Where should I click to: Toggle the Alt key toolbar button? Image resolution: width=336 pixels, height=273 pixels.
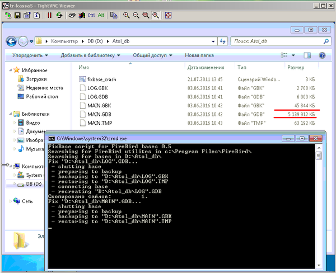101,15
